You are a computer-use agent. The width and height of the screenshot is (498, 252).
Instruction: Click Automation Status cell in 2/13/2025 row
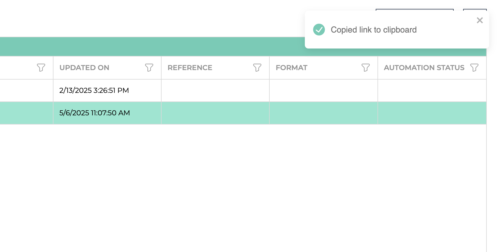pos(432,91)
